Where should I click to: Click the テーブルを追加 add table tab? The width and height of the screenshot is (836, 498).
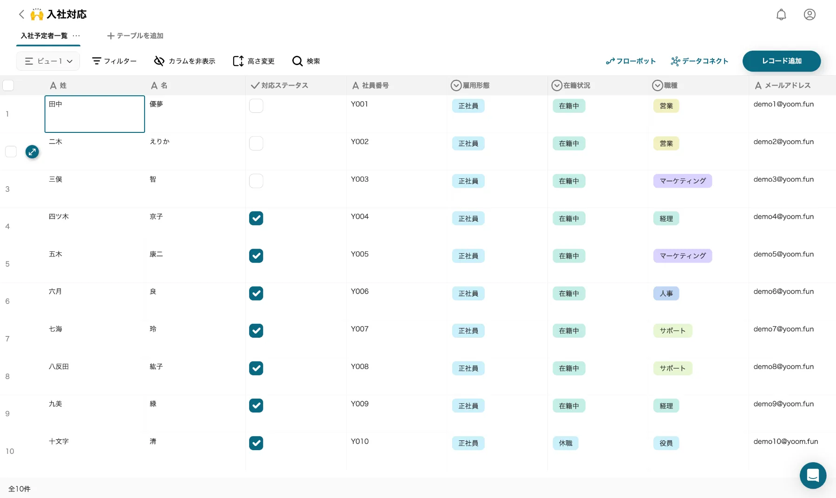[135, 36]
